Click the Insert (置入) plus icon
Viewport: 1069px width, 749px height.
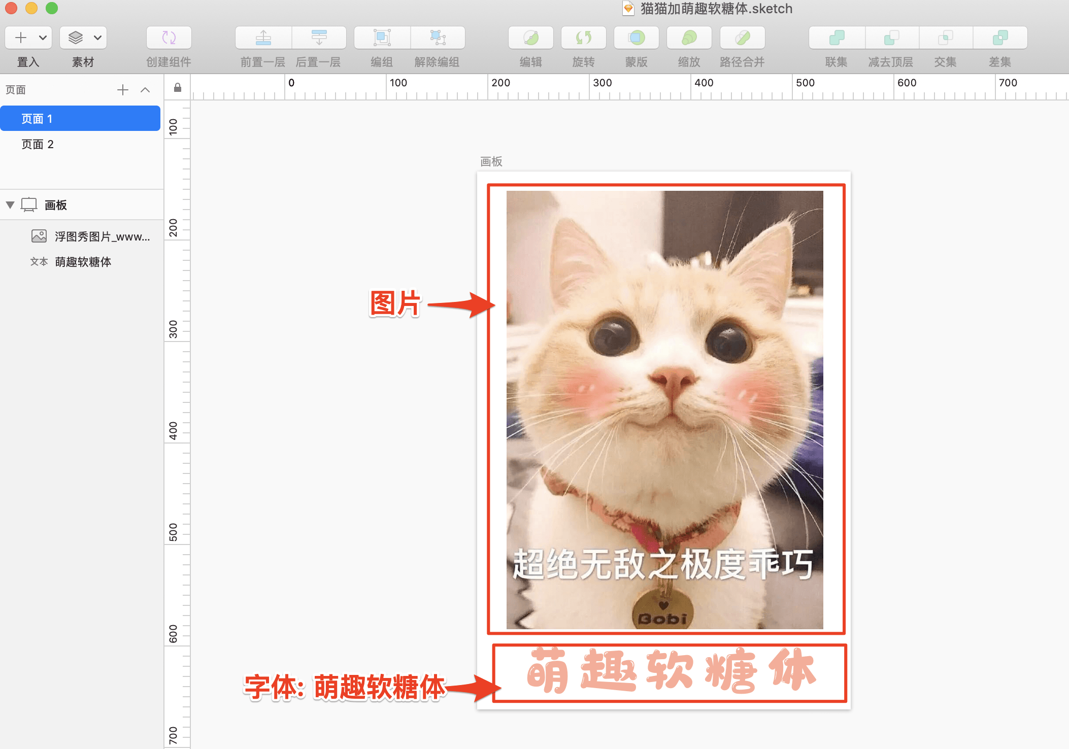click(x=20, y=38)
